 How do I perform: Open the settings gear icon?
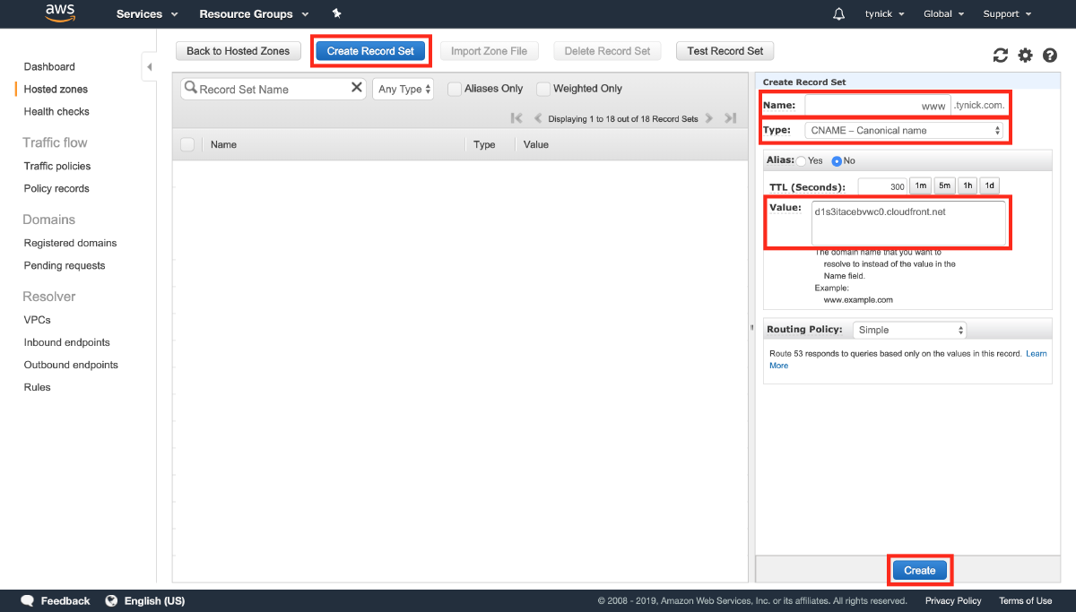[1026, 56]
